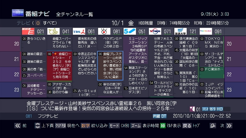Select ザ・ゴールデンアワー program on 091
Viewport: 246px width, 138px height.
[x=212, y=59]
